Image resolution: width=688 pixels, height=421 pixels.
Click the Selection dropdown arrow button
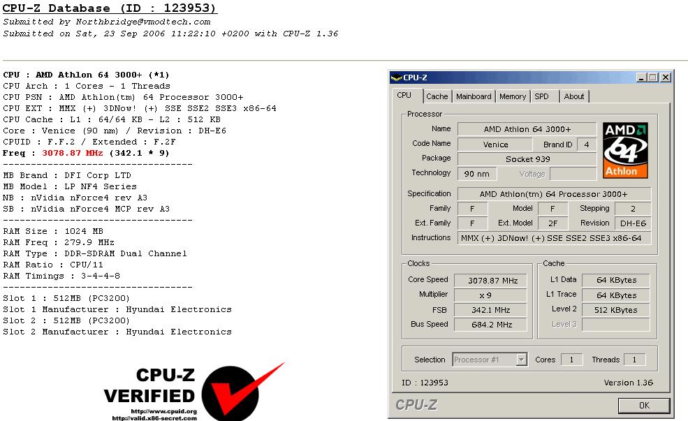[x=521, y=360]
